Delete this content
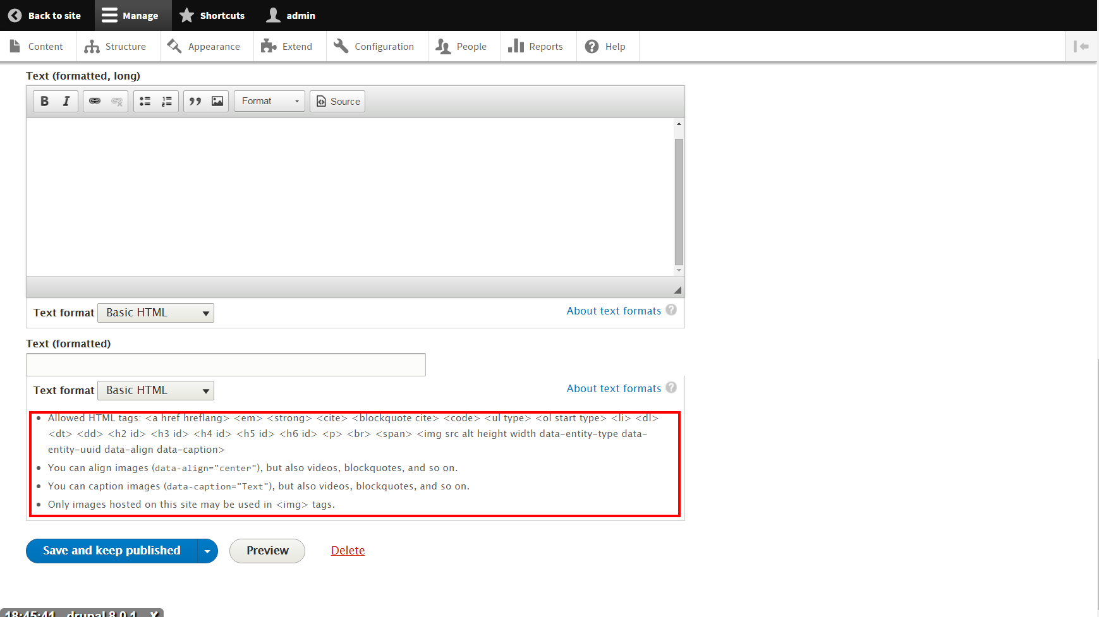This screenshot has height=617, width=1099. tap(348, 551)
